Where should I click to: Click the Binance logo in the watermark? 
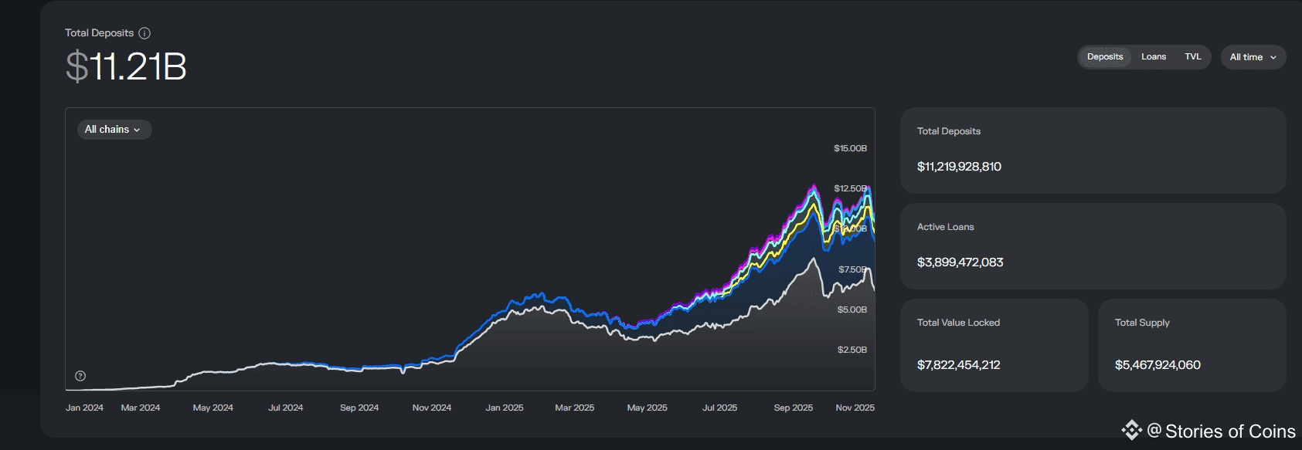[1132, 430]
